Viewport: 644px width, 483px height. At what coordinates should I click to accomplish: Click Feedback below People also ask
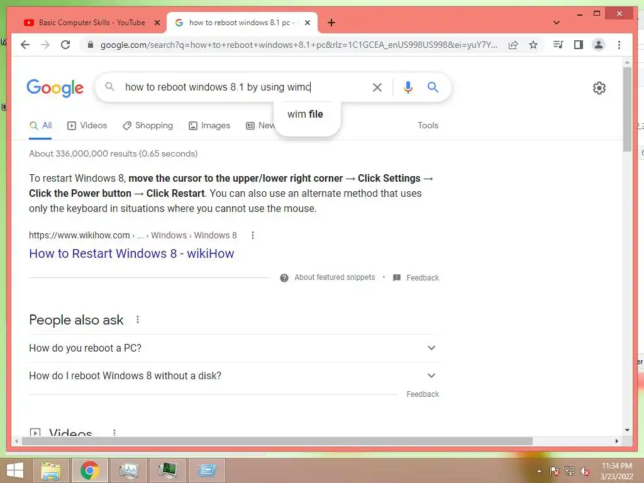423,394
